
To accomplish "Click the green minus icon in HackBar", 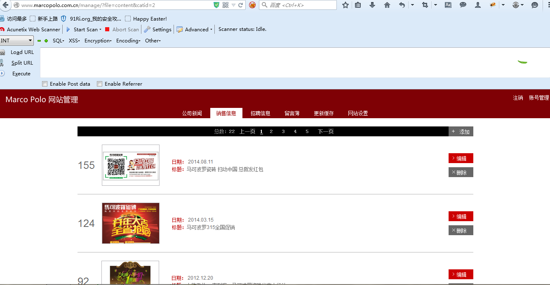I will (x=39, y=41).
